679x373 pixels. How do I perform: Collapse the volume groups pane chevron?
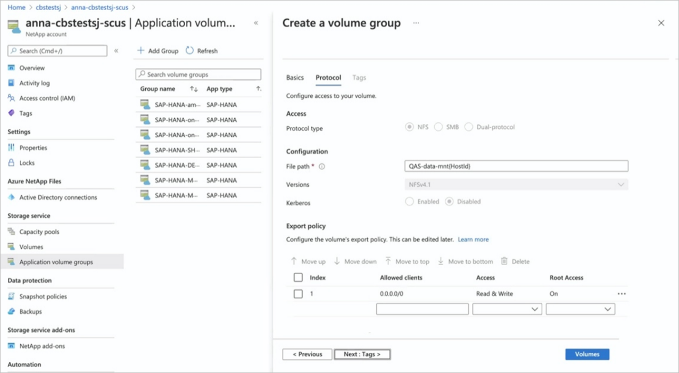(256, 23)
